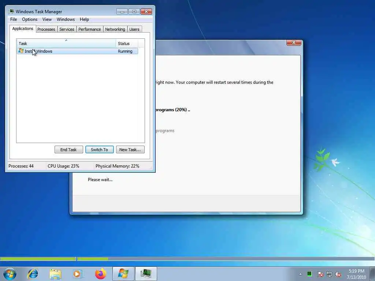Click the End Task button
This screenshot has height=281, width=375.
point(68,150)
